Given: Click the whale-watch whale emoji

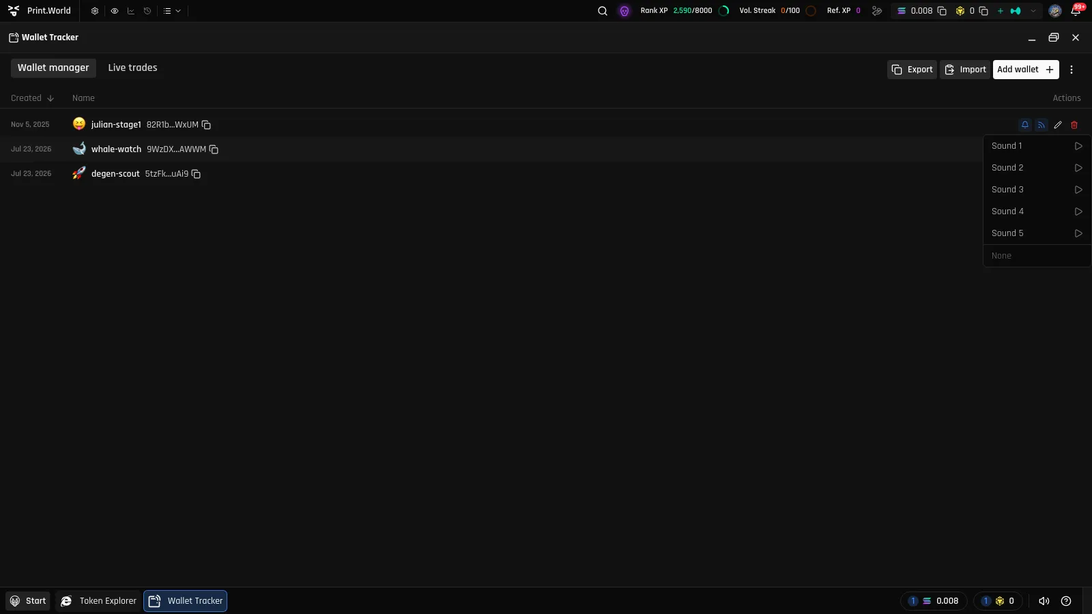Looking at the screenshot, I should tap(79, 148).
